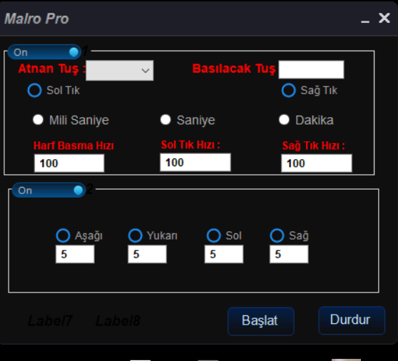Screen dimensions: 398x361
Task: Select the Sağ Tık radio button
Action: pyautogui.click(x=289, y=91)
